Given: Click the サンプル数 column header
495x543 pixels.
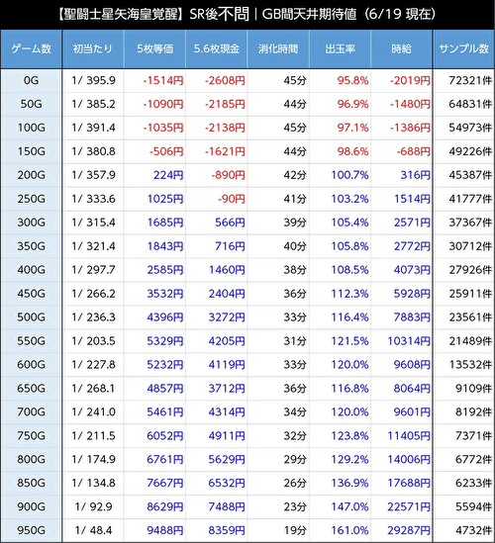Looking at the screenshot, I should click(x=463, y=48).
